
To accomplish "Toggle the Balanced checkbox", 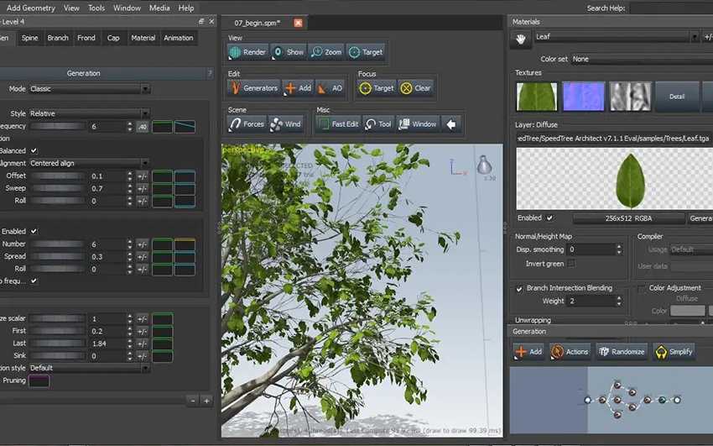I will point(34,150).
